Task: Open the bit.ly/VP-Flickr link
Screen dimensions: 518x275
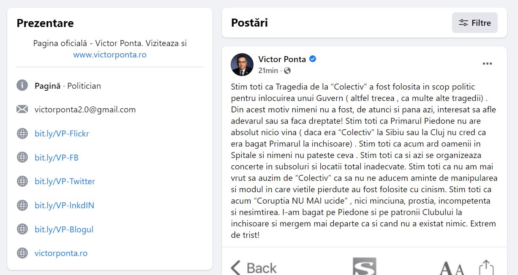Action: click(x=62, y=133)
